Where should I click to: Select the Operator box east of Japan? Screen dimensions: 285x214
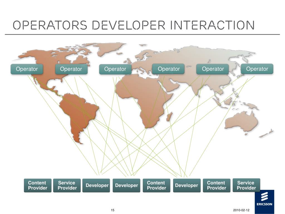257,69
